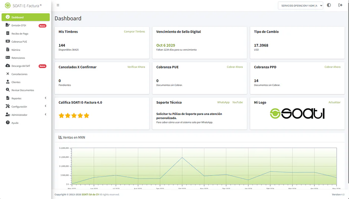The height and width of the screenshot is (199, 349).
Task: Expand the Administrador submenu chevron
Action: [x=45, y=115]
